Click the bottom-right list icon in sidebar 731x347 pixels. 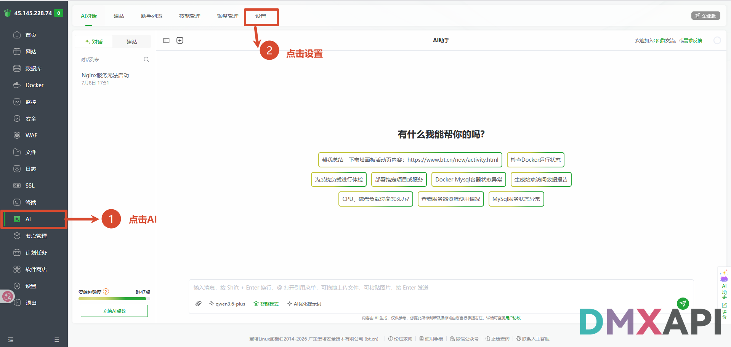coord(56,340)
